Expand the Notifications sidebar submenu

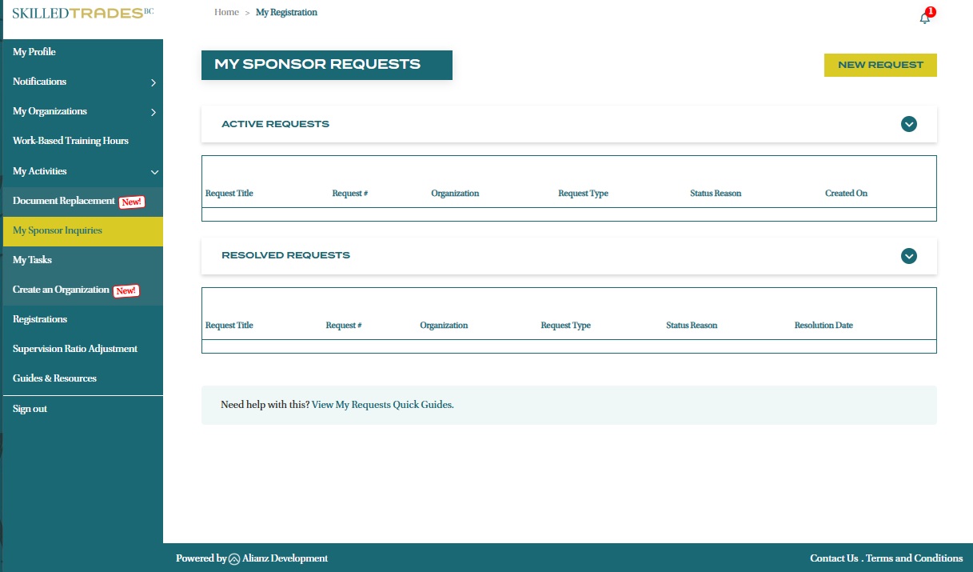(153, 82)
